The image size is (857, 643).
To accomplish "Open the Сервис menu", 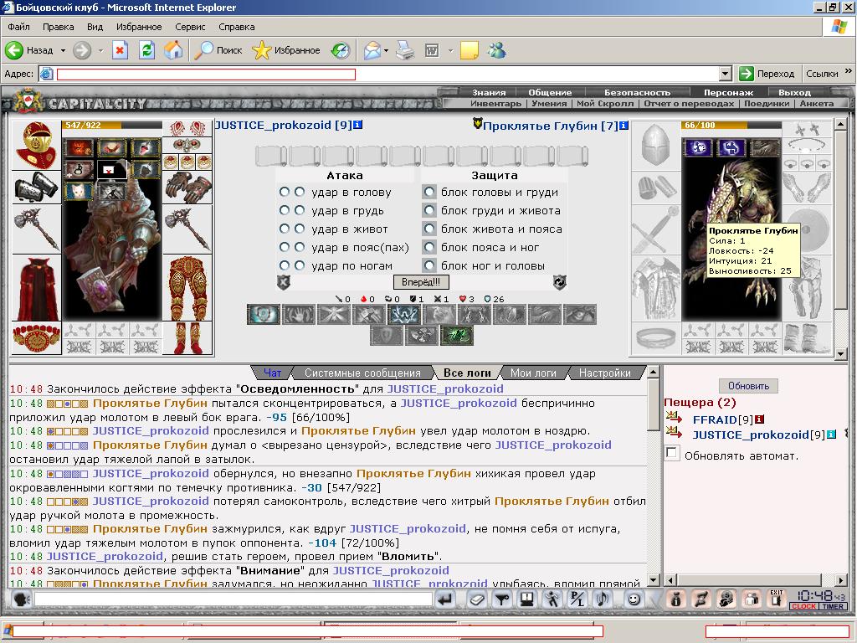I will click(190, 27).
